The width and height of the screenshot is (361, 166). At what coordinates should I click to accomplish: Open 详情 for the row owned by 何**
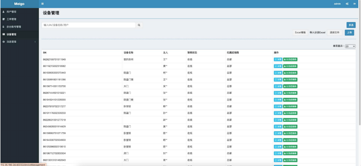278,73
